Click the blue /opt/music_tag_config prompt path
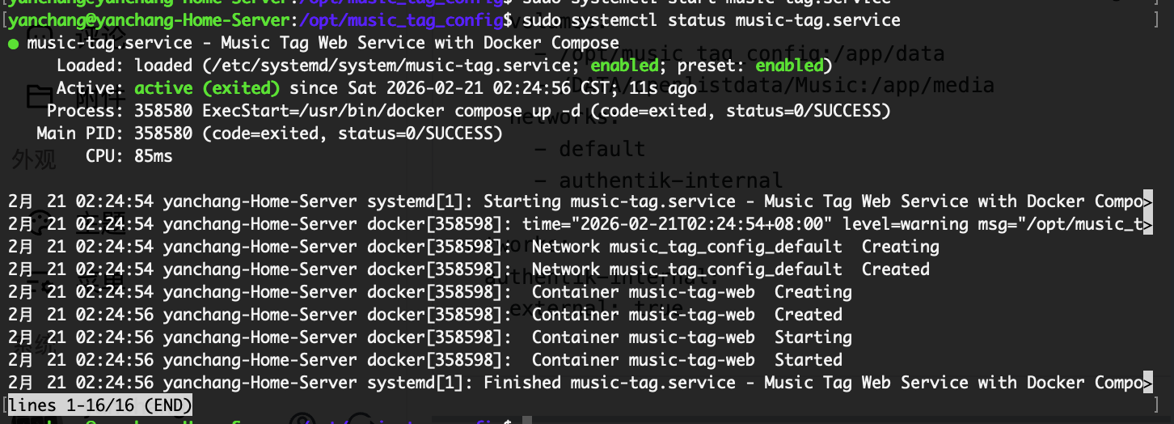1174x424 pixels. pos(400,19)
